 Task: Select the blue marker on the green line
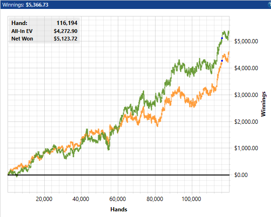point(222,38)
